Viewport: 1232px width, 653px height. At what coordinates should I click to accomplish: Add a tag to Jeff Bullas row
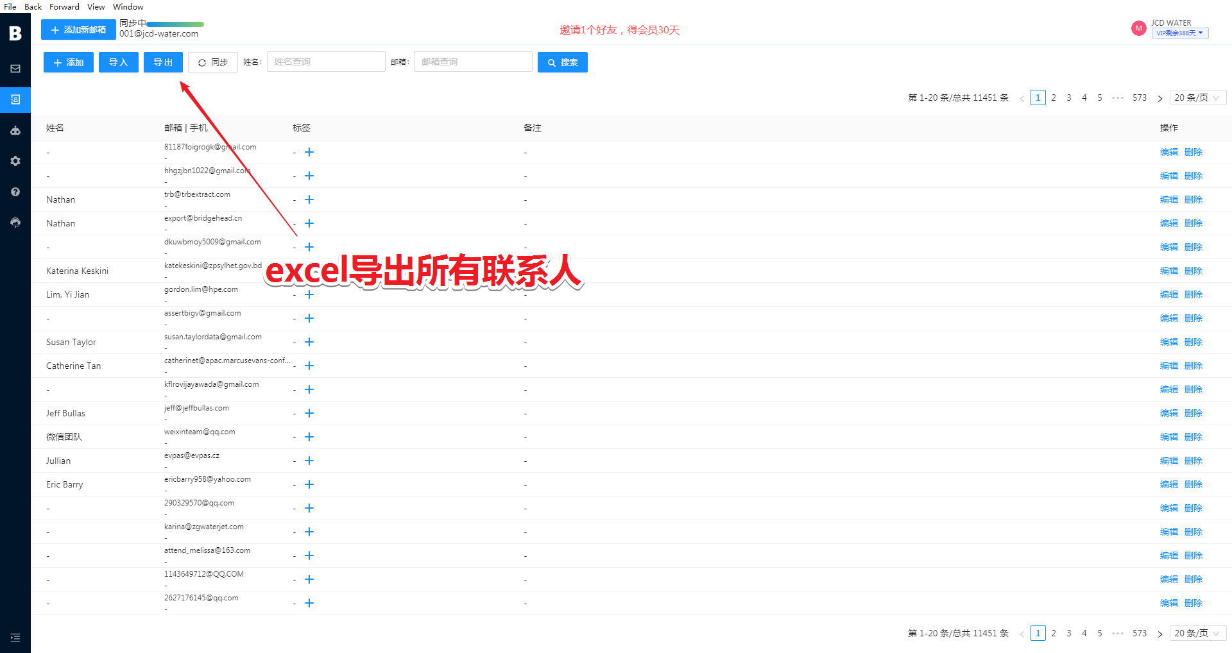pos(309,413)
